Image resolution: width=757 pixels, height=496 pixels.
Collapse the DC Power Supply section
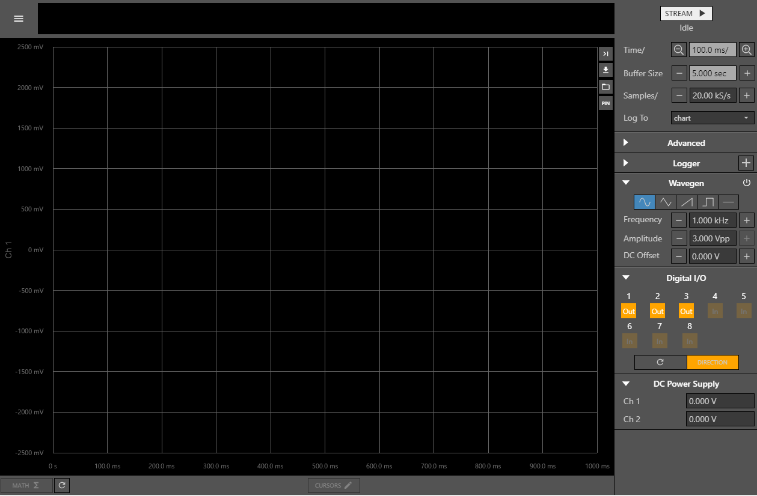coord(626,383)
